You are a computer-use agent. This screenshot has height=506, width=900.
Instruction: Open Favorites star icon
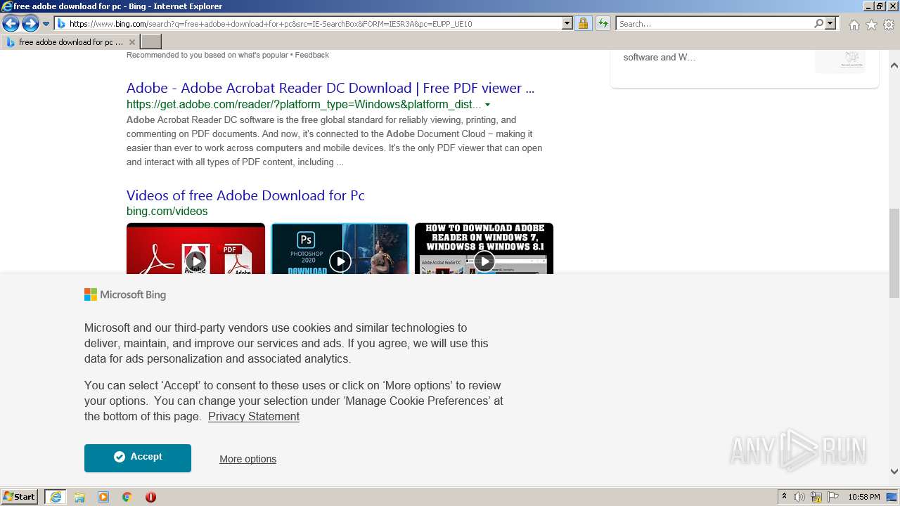(871, 25)
